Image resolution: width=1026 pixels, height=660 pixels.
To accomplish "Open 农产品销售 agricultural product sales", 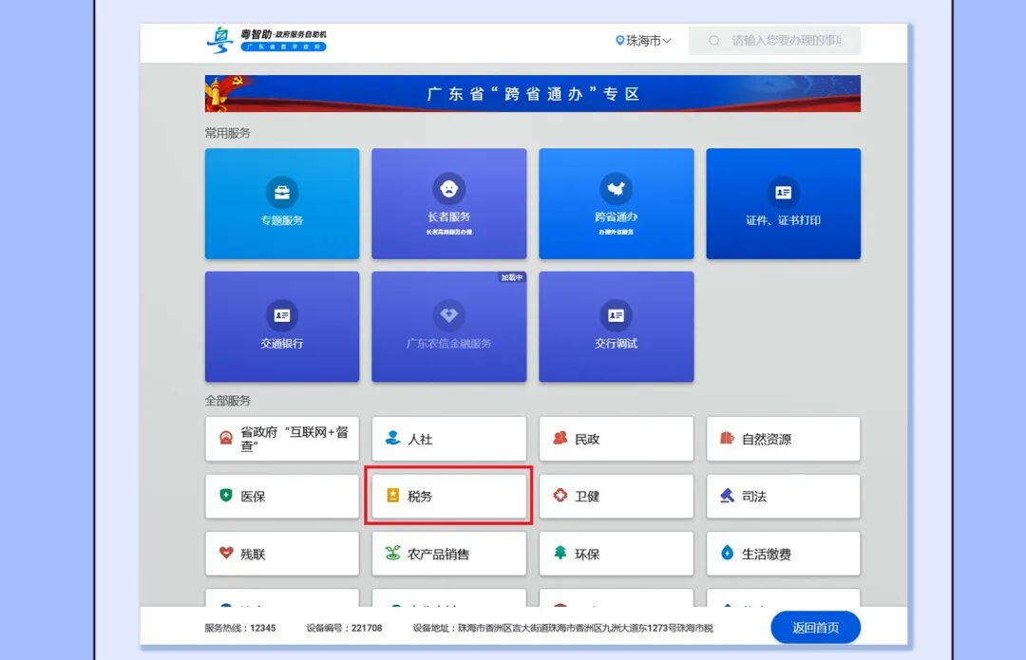I will (x=448, y=554).
